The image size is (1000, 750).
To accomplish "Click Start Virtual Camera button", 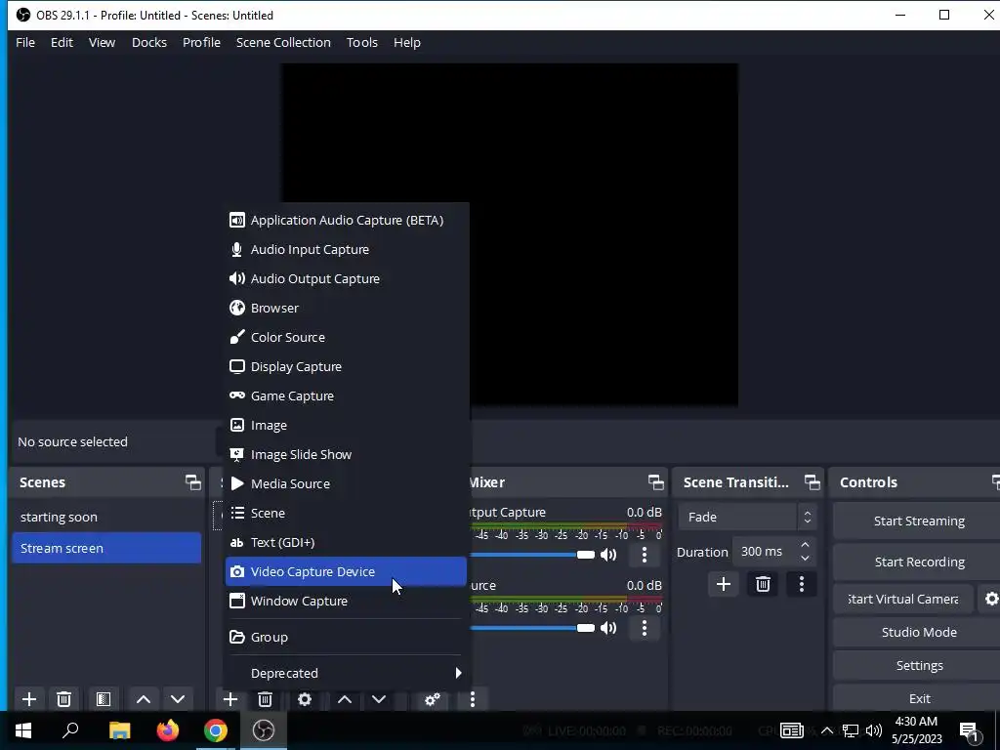I will point(903,599).
